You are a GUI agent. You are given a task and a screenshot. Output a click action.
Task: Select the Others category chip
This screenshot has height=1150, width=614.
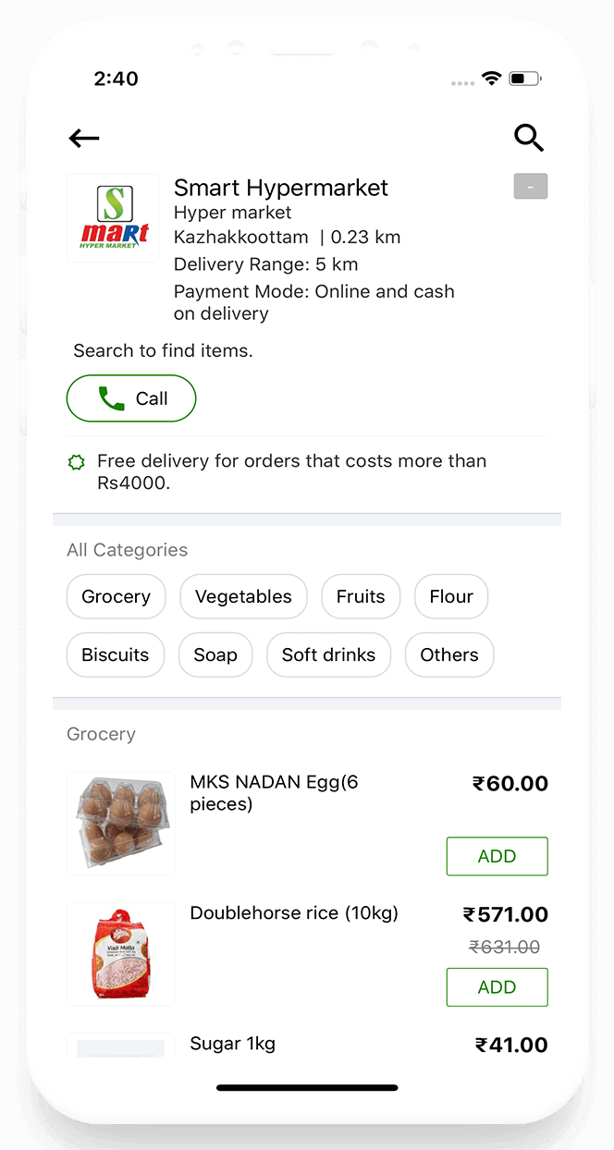(449, 655)
